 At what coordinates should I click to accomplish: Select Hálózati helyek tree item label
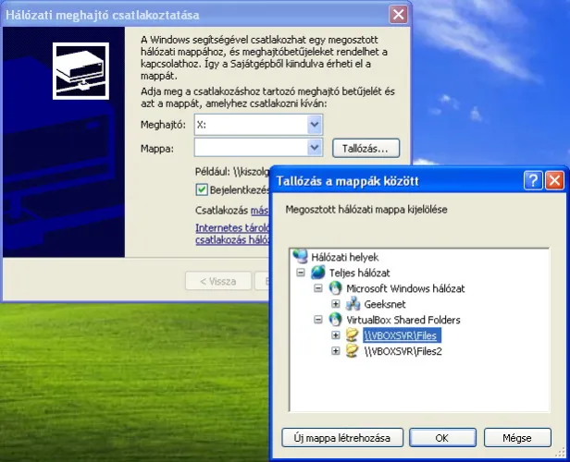tap(345, 257)
